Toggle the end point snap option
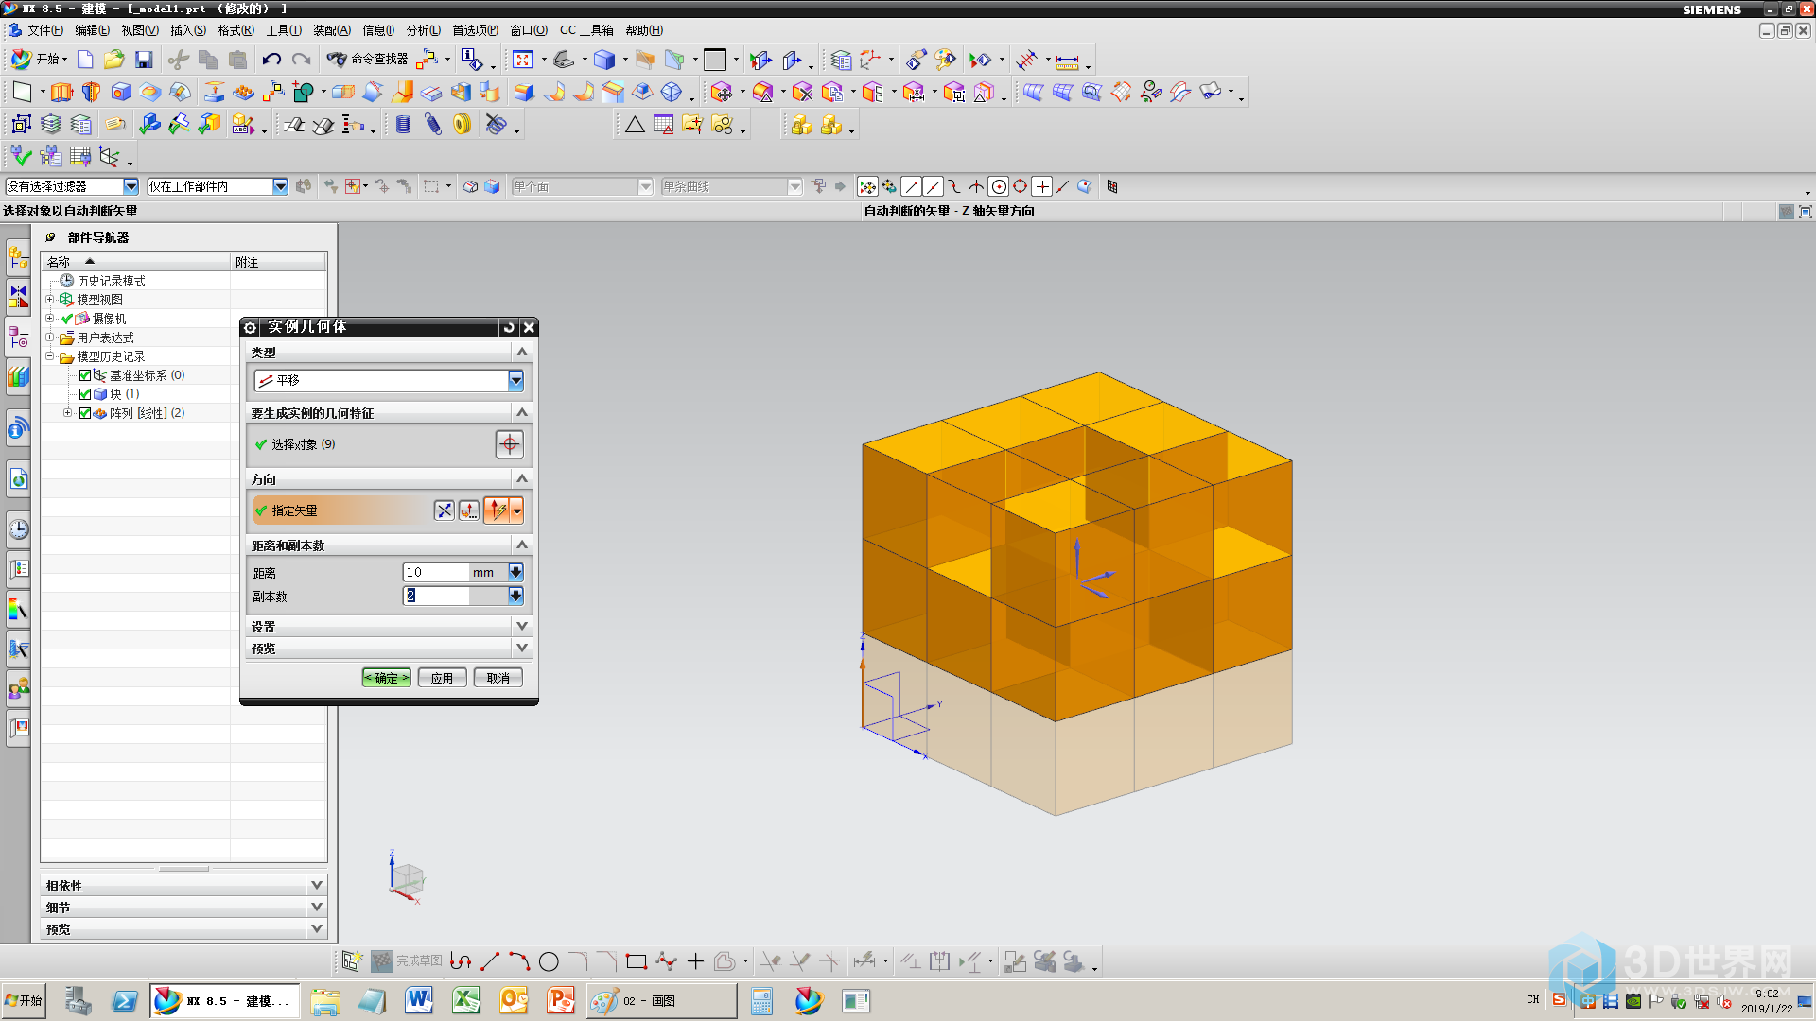Screen dimensions: 1816x1021 click(x=911, y=187)
